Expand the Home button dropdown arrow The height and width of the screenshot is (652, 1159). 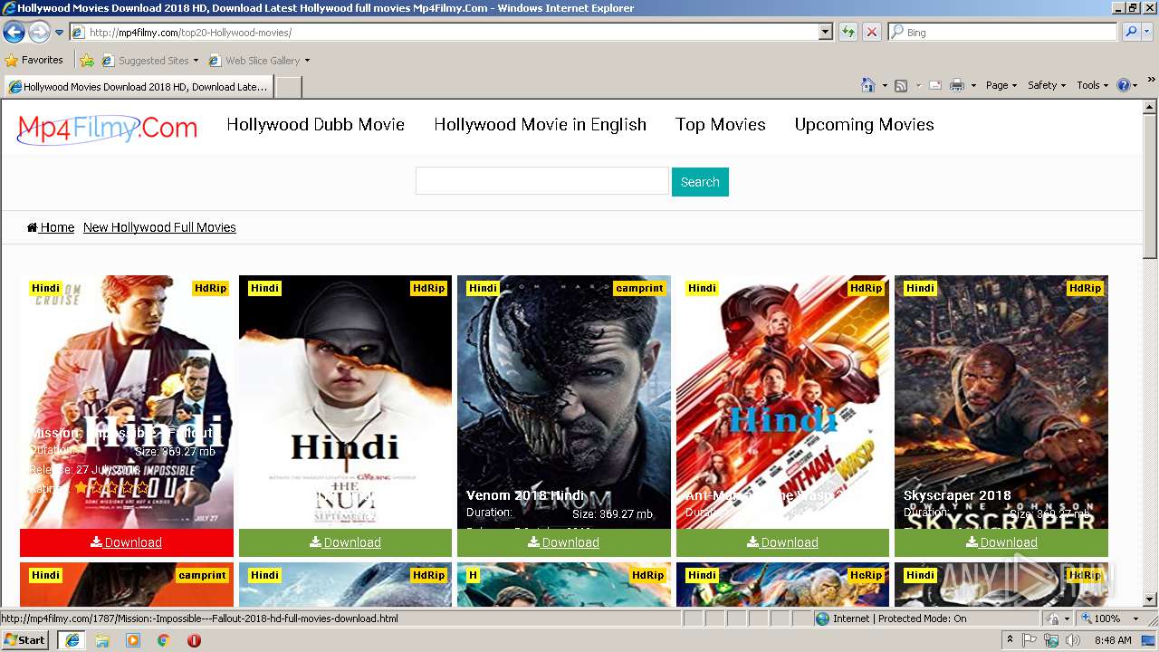pyautogui.click(x=884, y=85)
